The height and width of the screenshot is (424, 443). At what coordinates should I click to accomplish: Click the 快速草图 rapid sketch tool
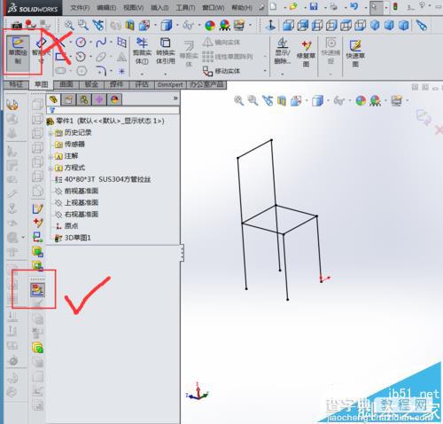(x=355, y=53)
